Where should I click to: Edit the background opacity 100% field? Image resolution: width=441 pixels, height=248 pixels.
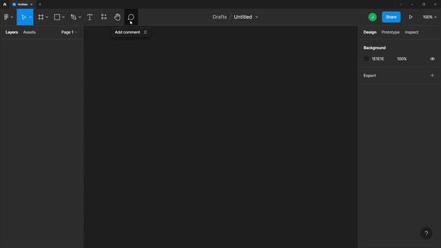tap(402, 59)
